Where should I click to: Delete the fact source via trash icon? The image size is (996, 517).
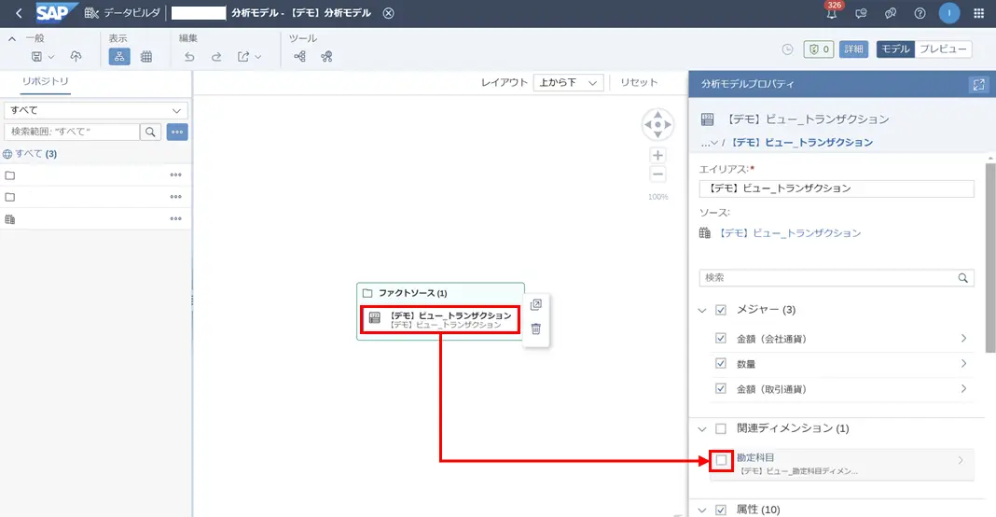(536, 328)
